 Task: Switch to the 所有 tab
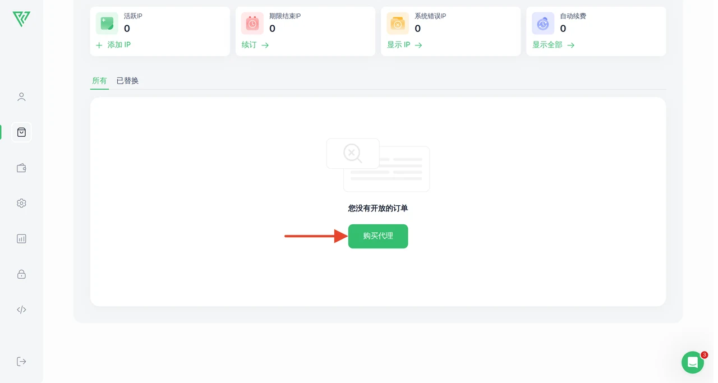(x=99, y=81)
